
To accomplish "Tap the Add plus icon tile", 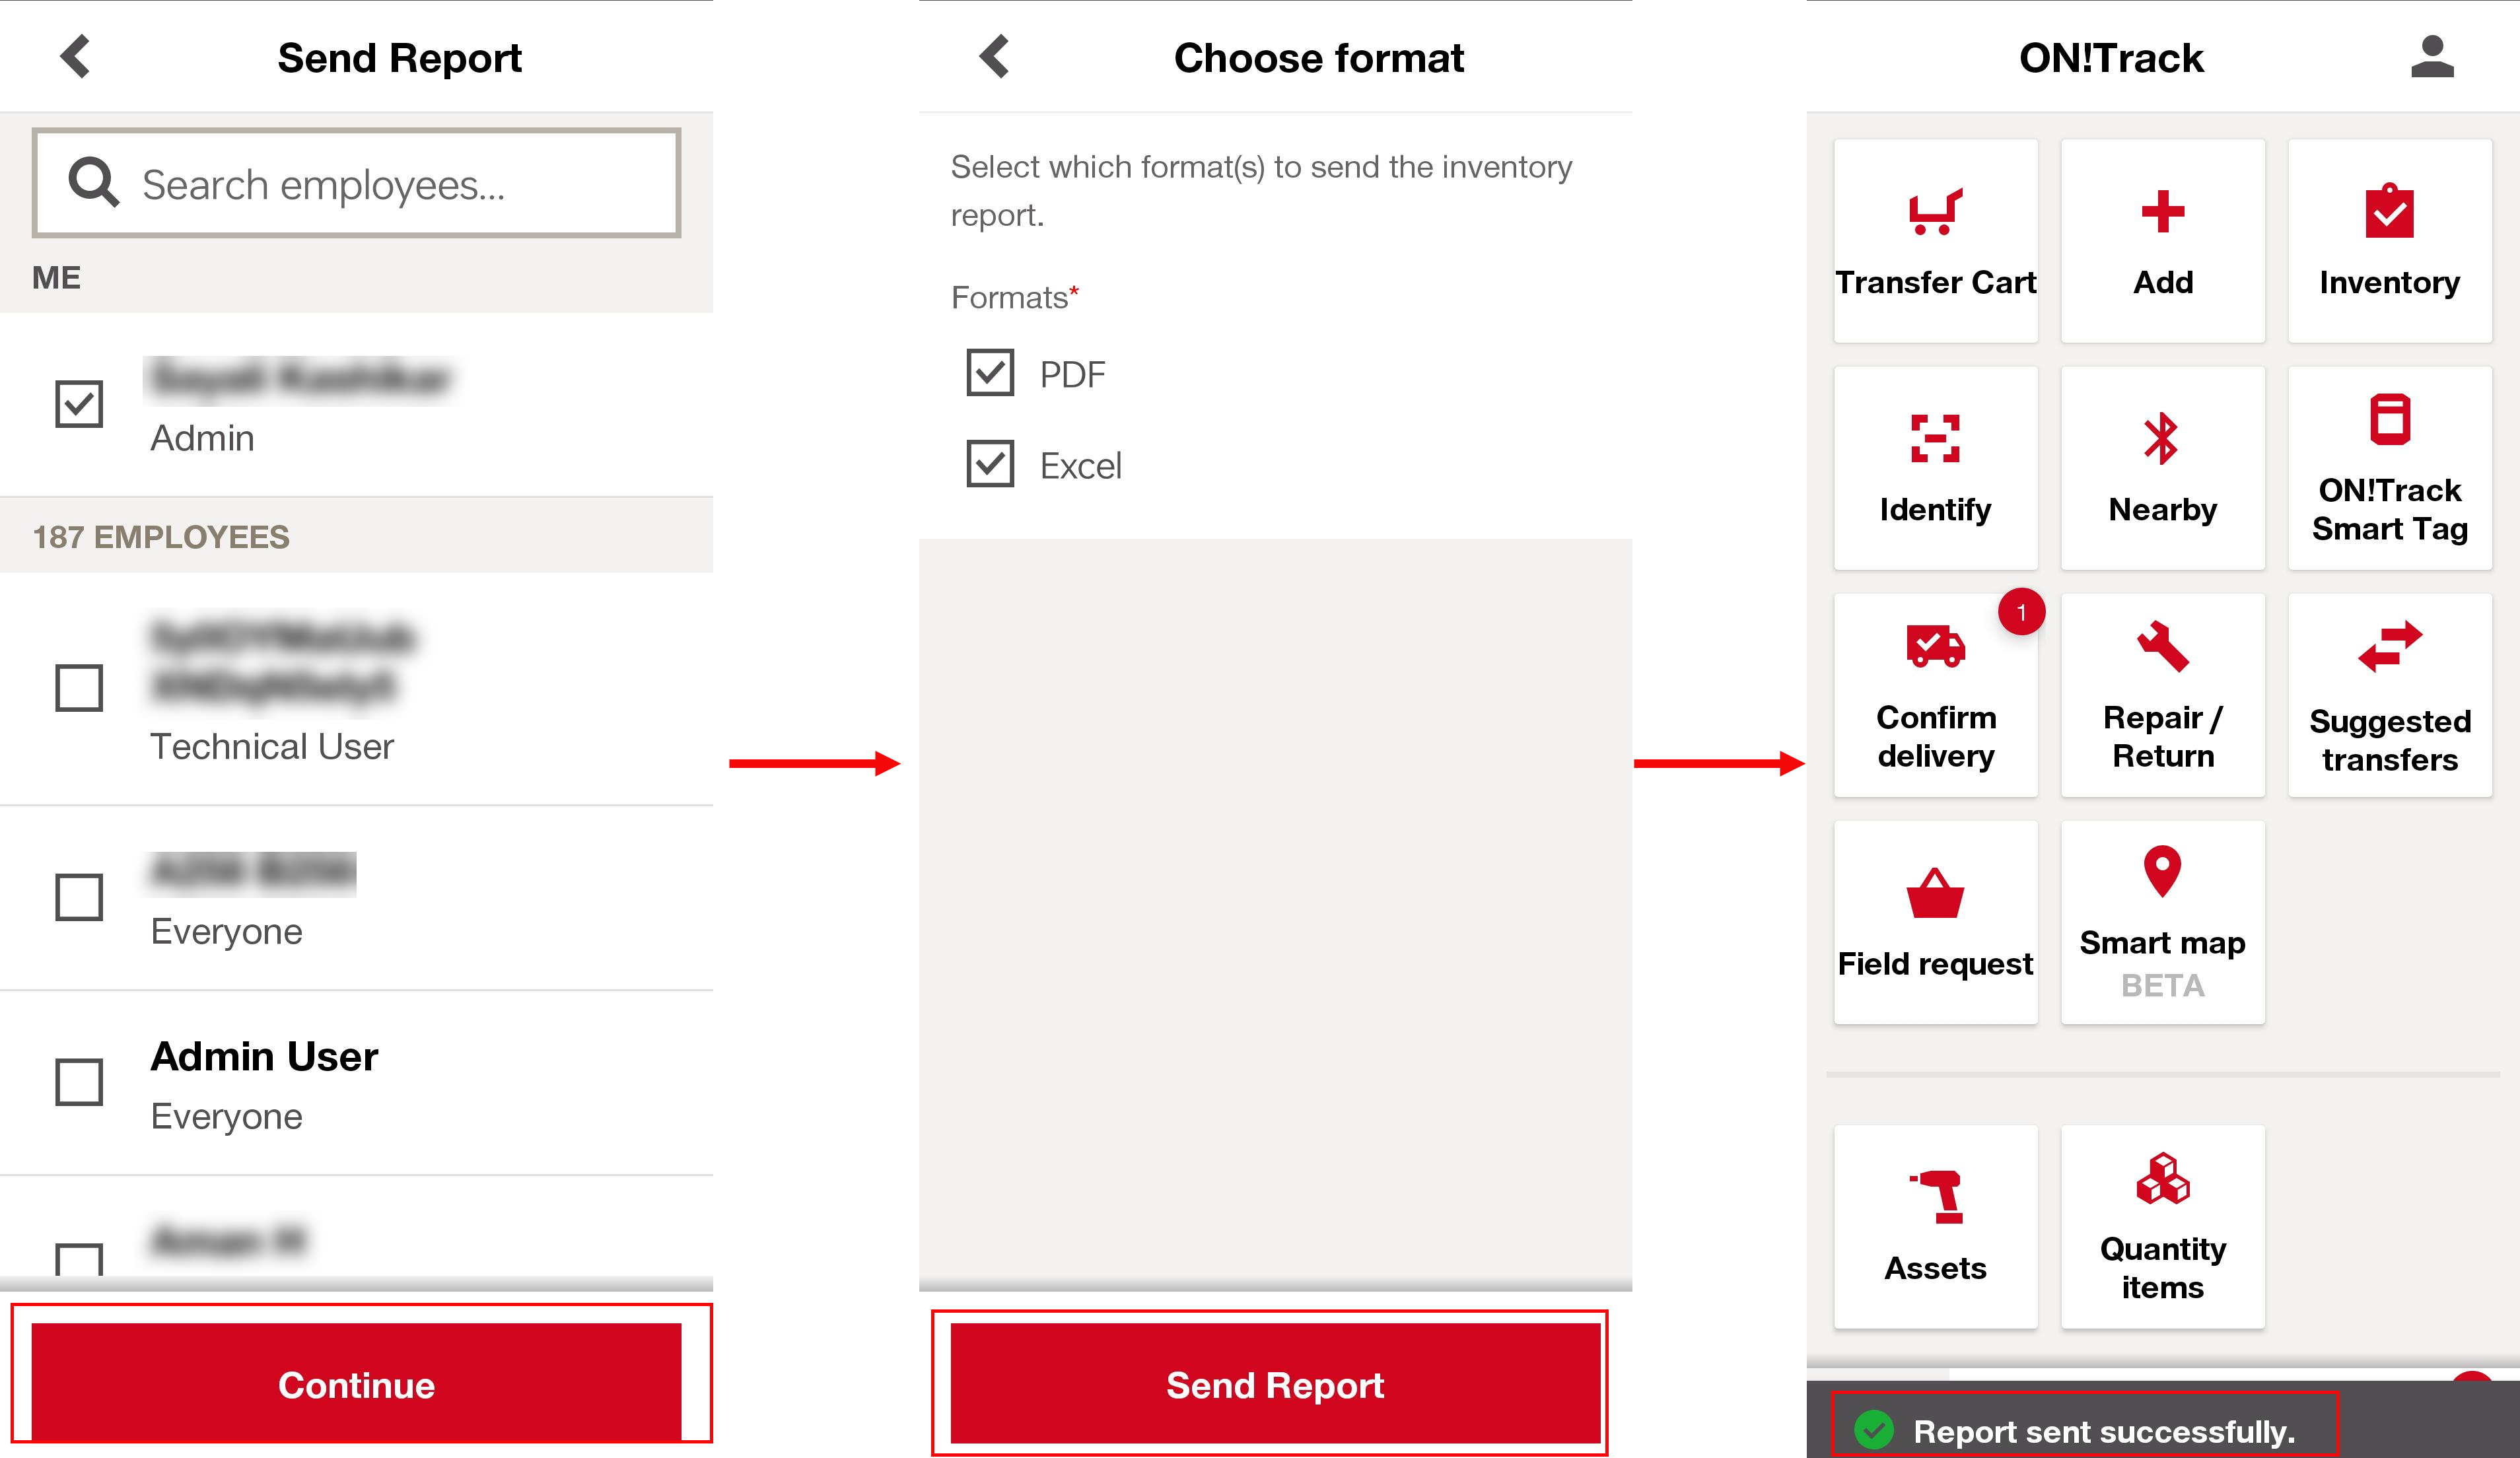I will (x=2162, y=241).
